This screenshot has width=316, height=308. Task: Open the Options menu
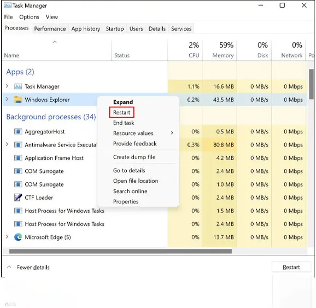point(29,17)
